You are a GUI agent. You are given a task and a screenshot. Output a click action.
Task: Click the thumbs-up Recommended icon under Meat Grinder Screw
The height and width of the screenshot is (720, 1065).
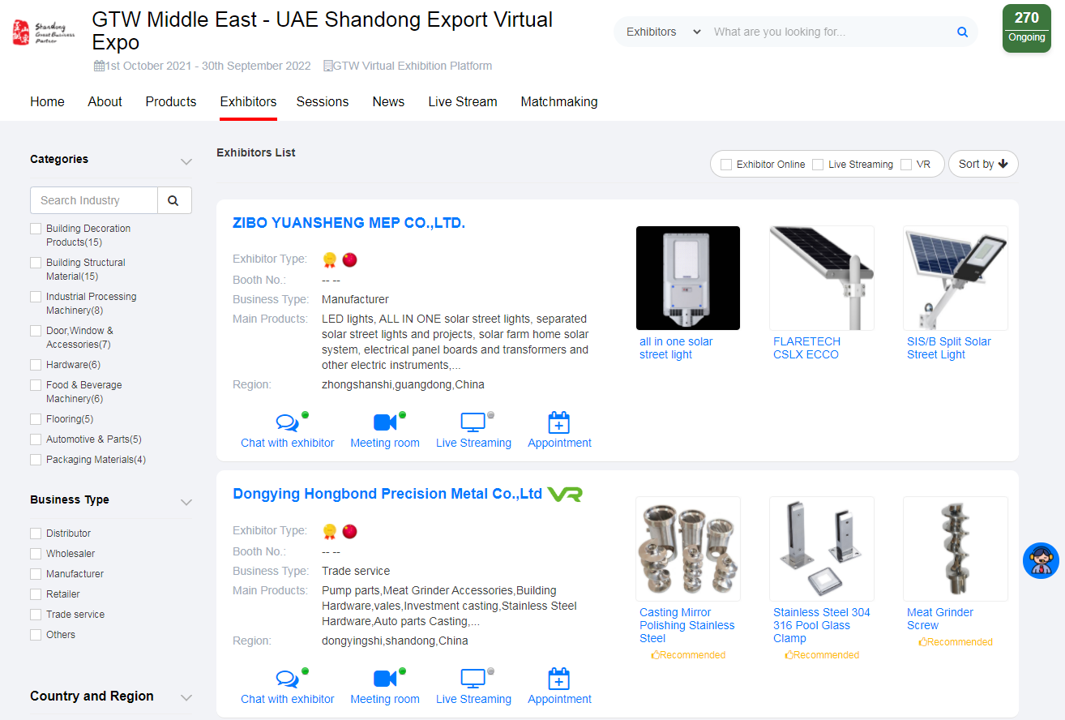922,642
